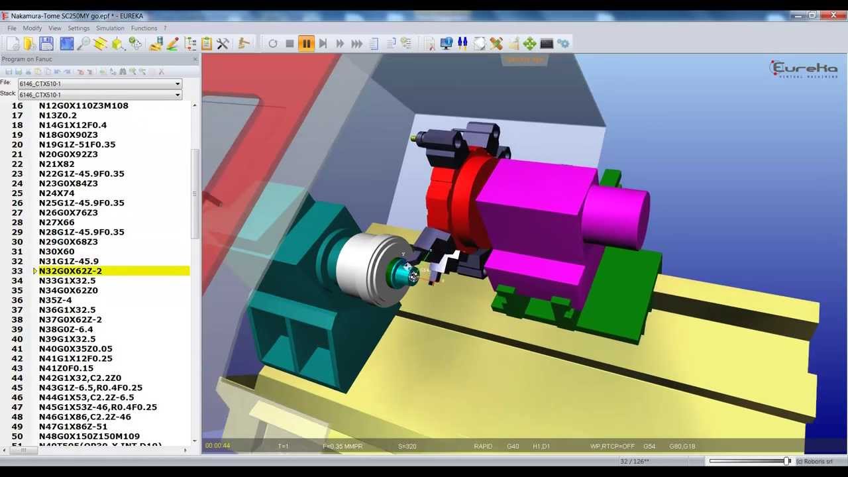Click line number 28 in the program list
The width and height of the screenshot is (848, 477).
[x=17, y=222]
